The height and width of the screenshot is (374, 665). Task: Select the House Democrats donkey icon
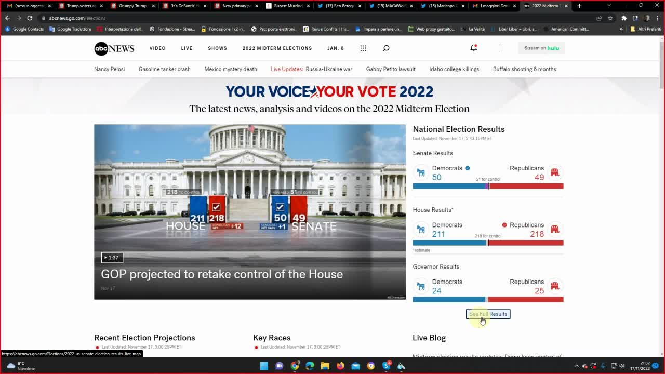click(x=421, y=229)
